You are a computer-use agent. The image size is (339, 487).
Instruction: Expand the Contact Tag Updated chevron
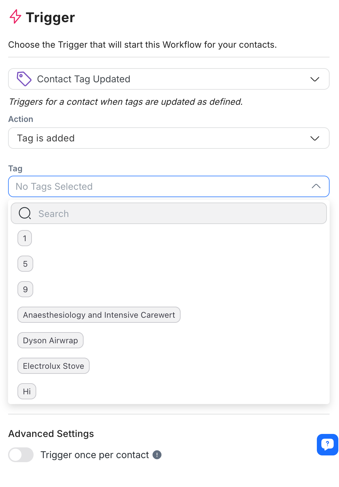pyautogui.click(x=314, y=79)
